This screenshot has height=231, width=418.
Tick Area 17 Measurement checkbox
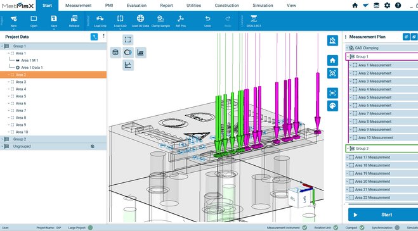tap(351, 158)
